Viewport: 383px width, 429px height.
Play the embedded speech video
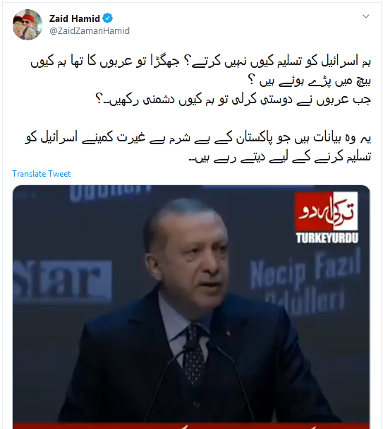click(191, 307)
